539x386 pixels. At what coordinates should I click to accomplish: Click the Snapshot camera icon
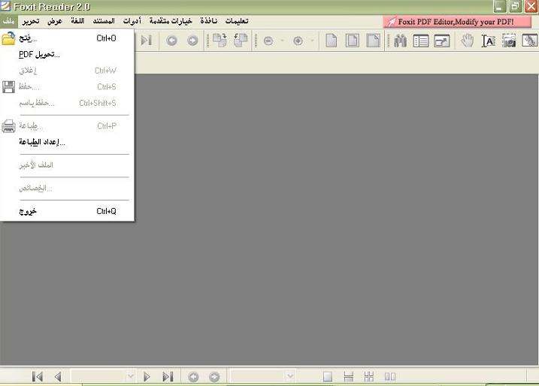click(x=509, y=41)
